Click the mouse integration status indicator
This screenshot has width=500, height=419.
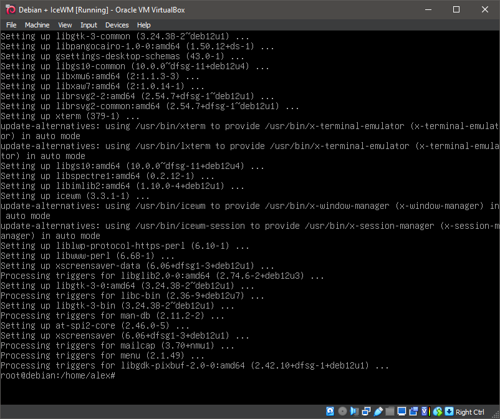coord(438,412)
